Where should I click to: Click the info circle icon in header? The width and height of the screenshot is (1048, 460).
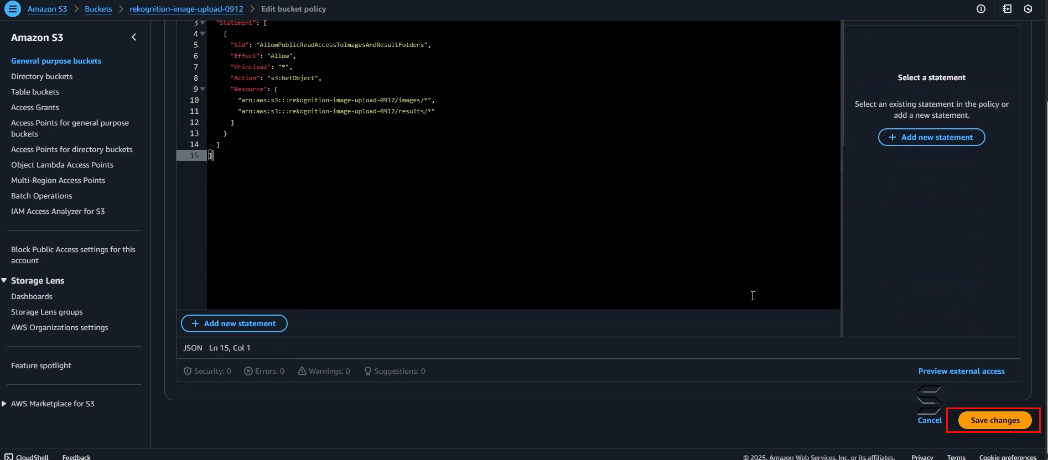(981, 9)
